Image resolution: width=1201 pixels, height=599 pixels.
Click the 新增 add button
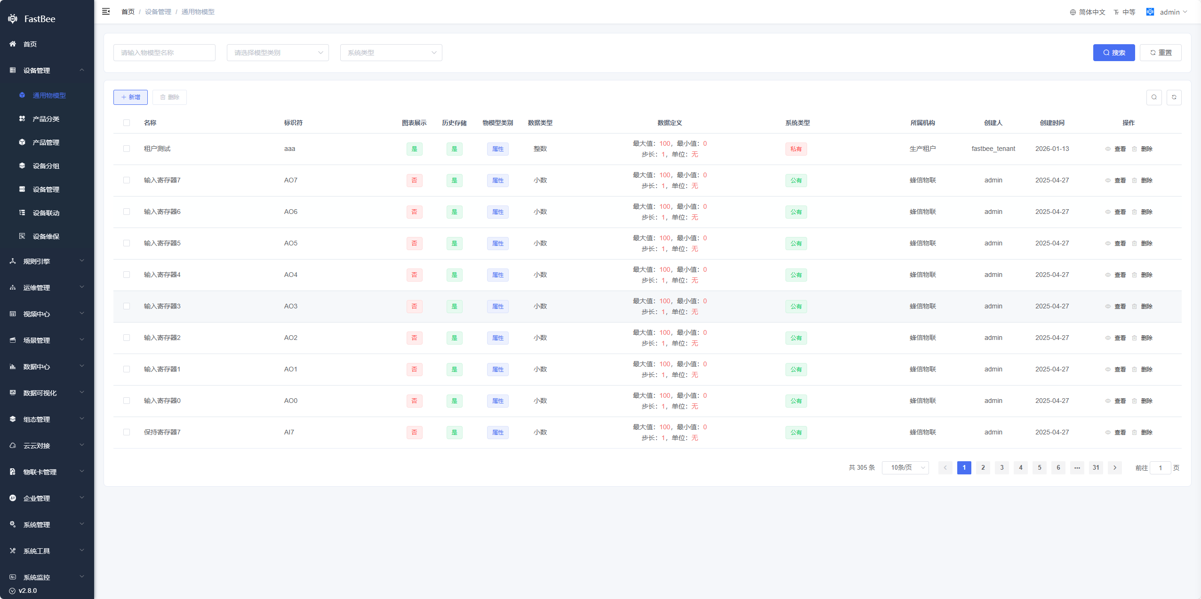click(x=130, y=97)
